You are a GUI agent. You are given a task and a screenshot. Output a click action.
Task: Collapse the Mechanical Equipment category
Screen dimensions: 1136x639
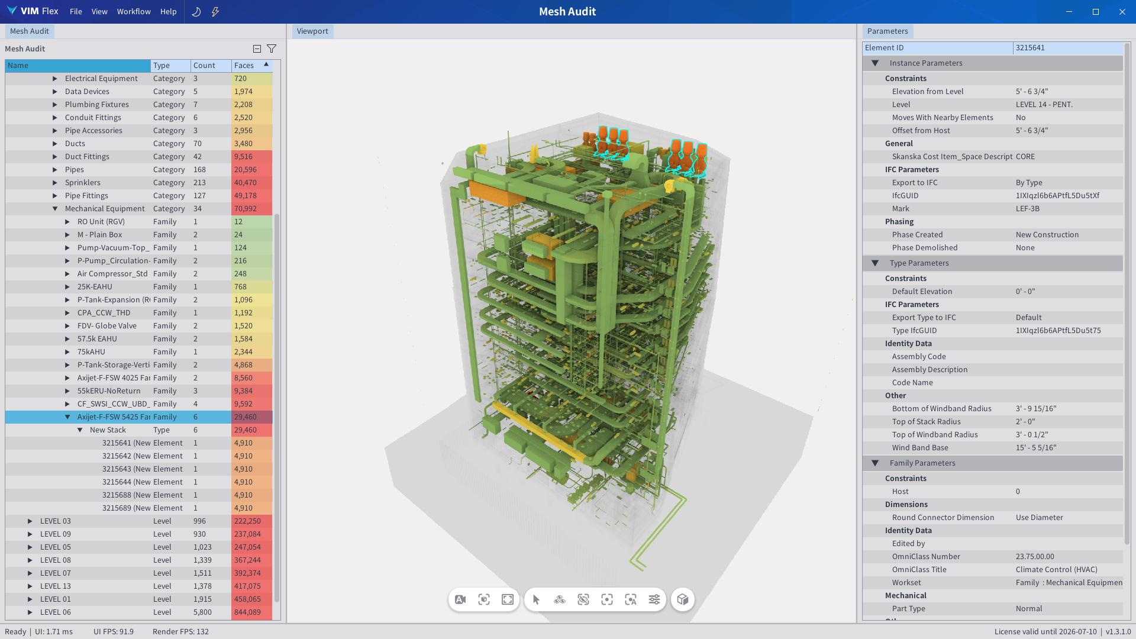pyautogui.click(x=55, y=208)
